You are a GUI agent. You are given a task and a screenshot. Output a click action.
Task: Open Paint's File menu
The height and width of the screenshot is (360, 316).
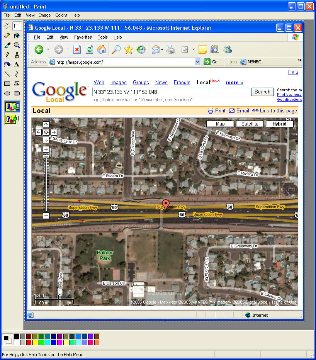point(7,15)
